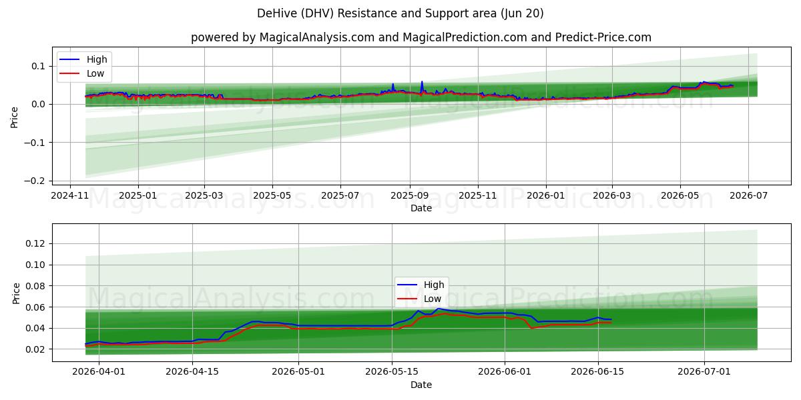Image resolution: width=801 pixels, height=400 pixels.
Task: Click the bottom chart x-axis label '2026-07-01'
Action: (704, 373)
